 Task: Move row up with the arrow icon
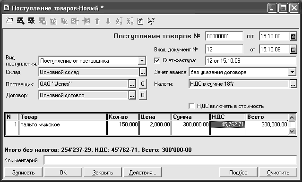(97, 21)
